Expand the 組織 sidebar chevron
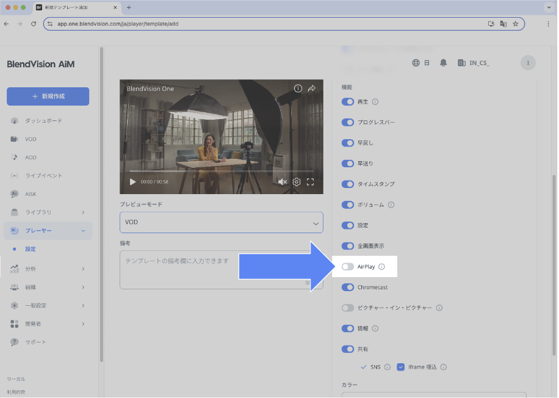This screenshot has width=559, height=398. pos(83,287)
